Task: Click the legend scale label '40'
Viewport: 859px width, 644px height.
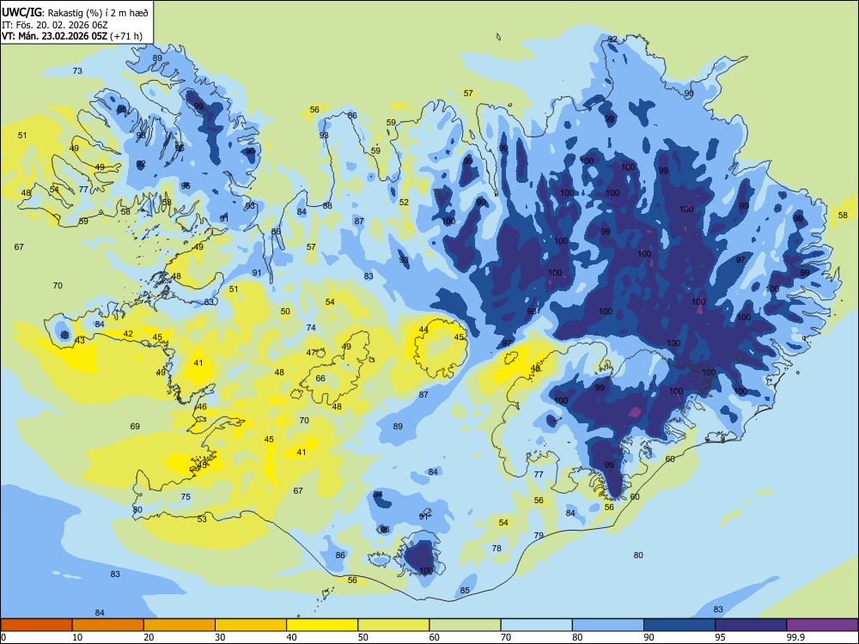Action: (x=291, y=637)
